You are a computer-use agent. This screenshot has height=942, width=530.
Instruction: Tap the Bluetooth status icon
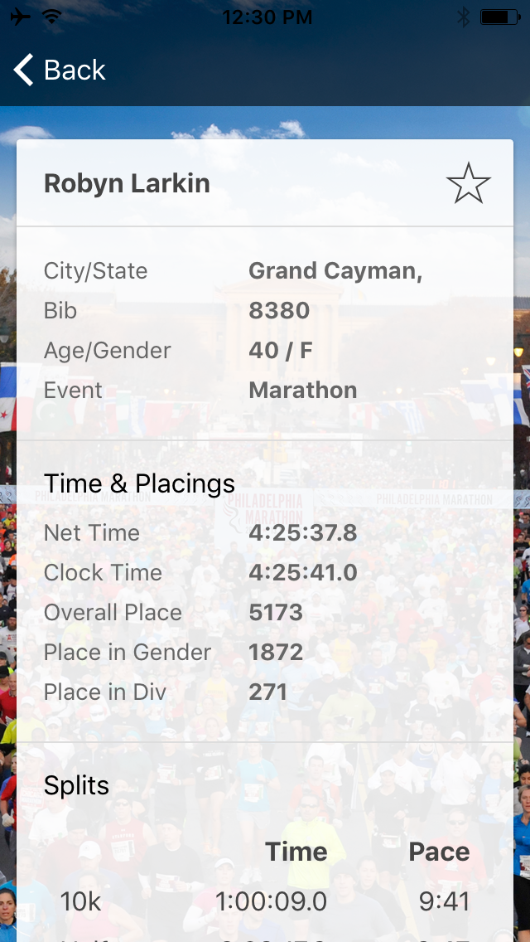pyautogui.click(x=463, y=17)
